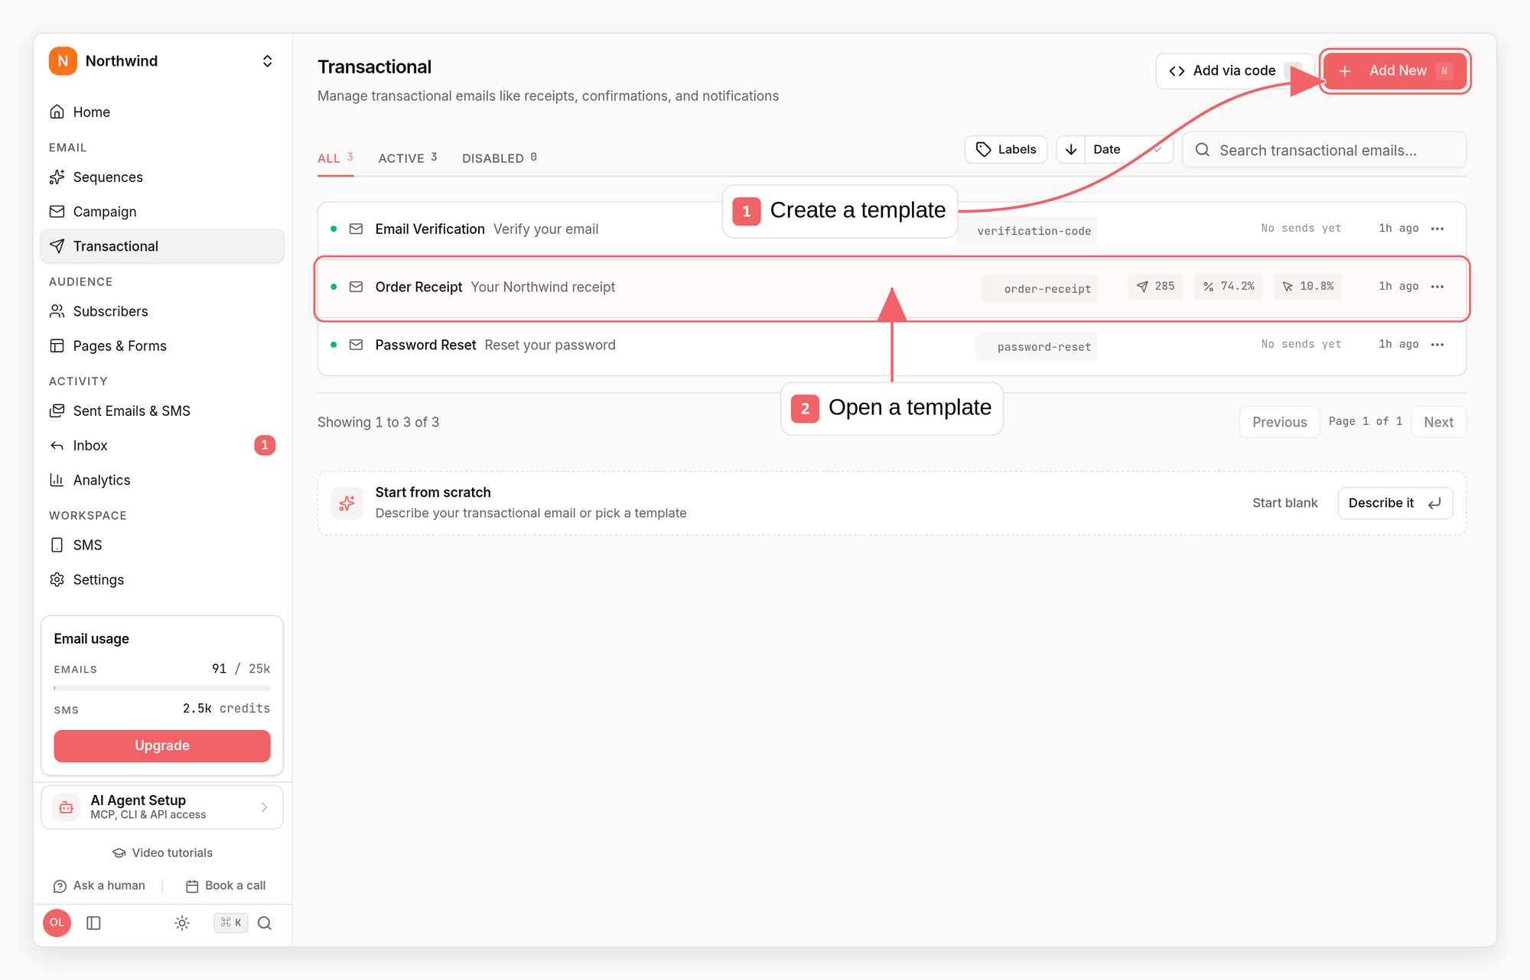Click the Describe it button

tap(1395, 503)
